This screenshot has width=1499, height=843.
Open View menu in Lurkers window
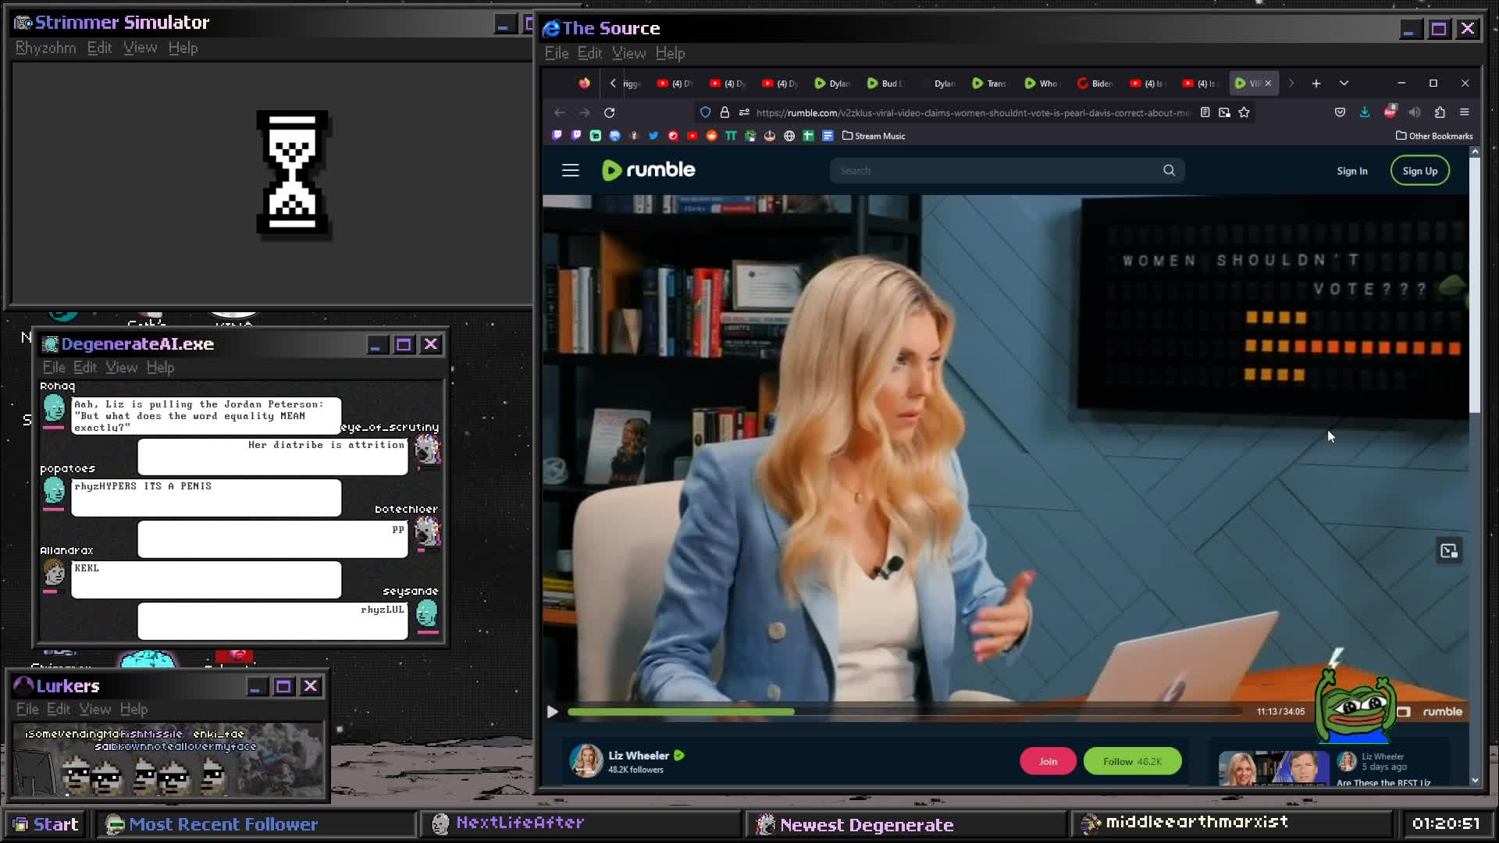(94, 710)
